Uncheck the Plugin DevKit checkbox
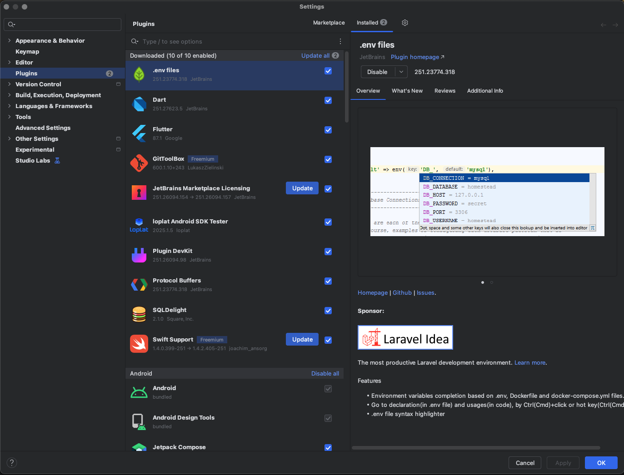The image size is (624, 475). coord(328,252)
